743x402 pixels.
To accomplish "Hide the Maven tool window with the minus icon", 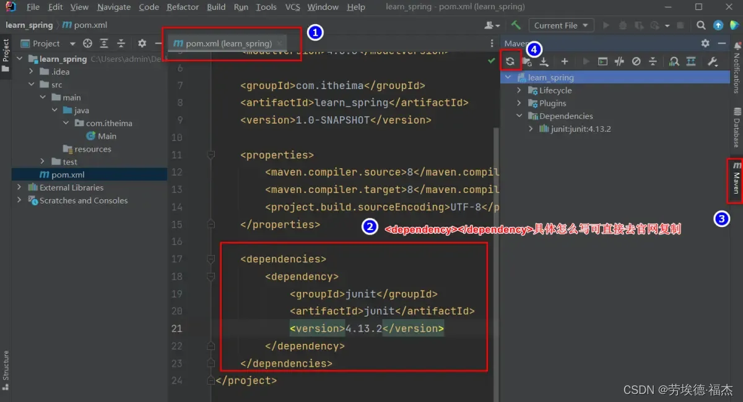I will (x=721, y=43).
